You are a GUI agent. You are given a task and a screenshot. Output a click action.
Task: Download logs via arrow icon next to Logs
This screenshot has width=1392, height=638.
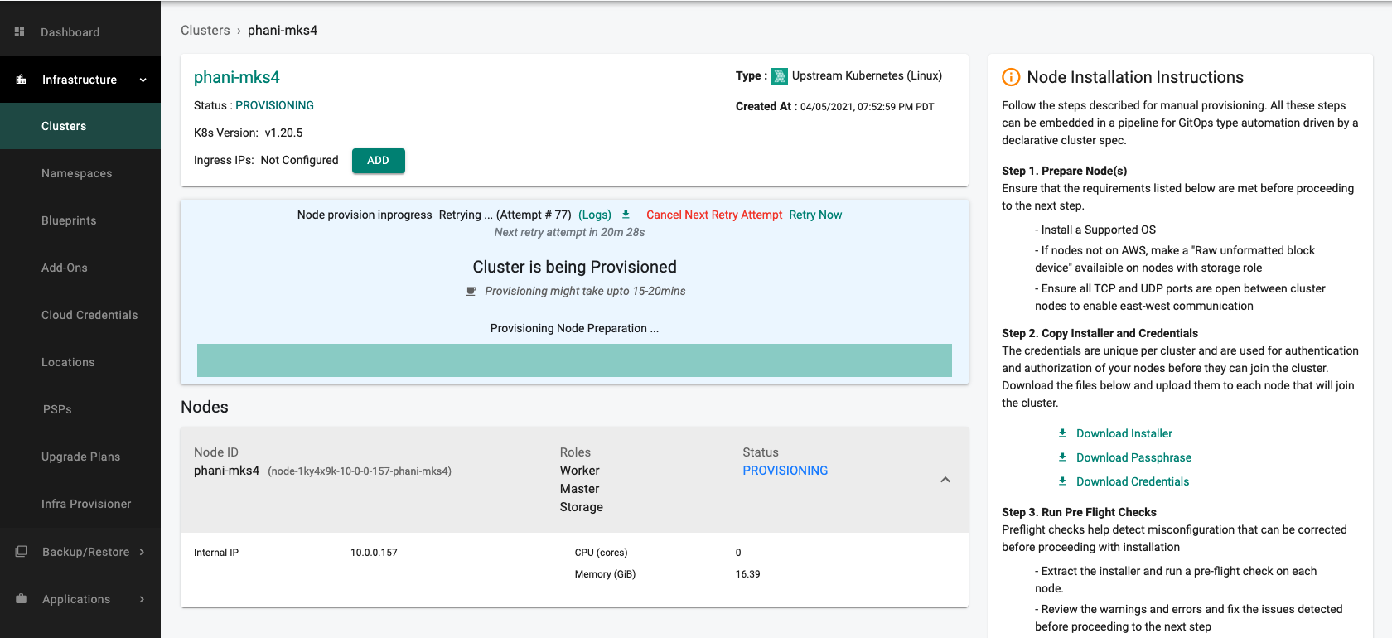pos(626,215)
